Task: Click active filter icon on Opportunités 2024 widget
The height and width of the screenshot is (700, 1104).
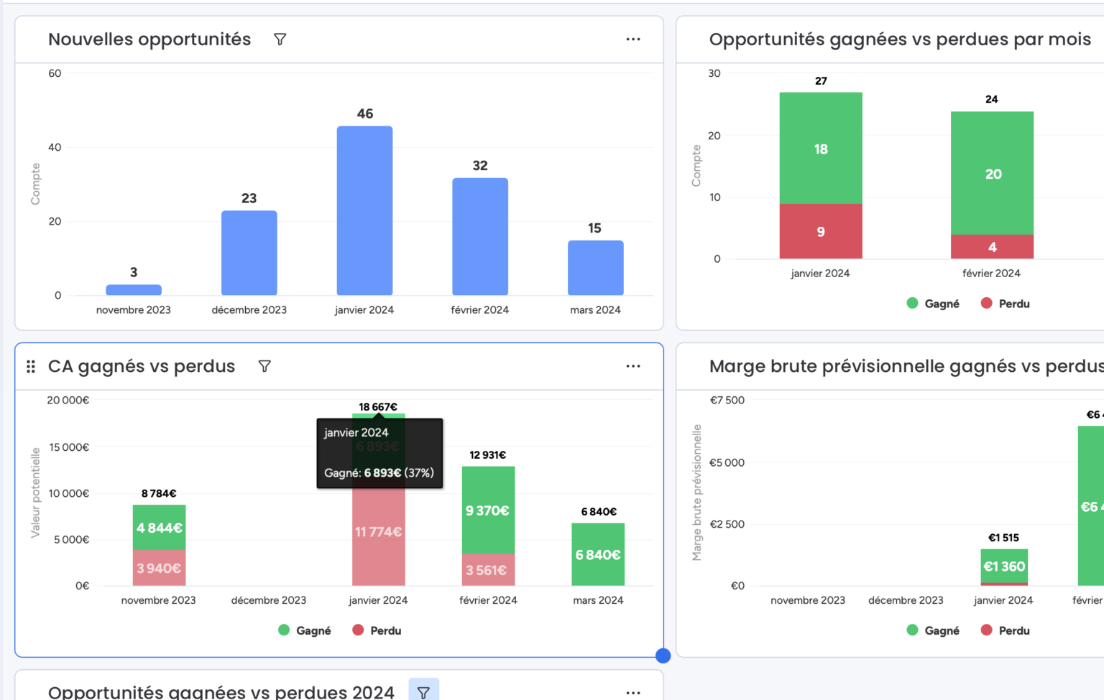Action: pos(423,692)
